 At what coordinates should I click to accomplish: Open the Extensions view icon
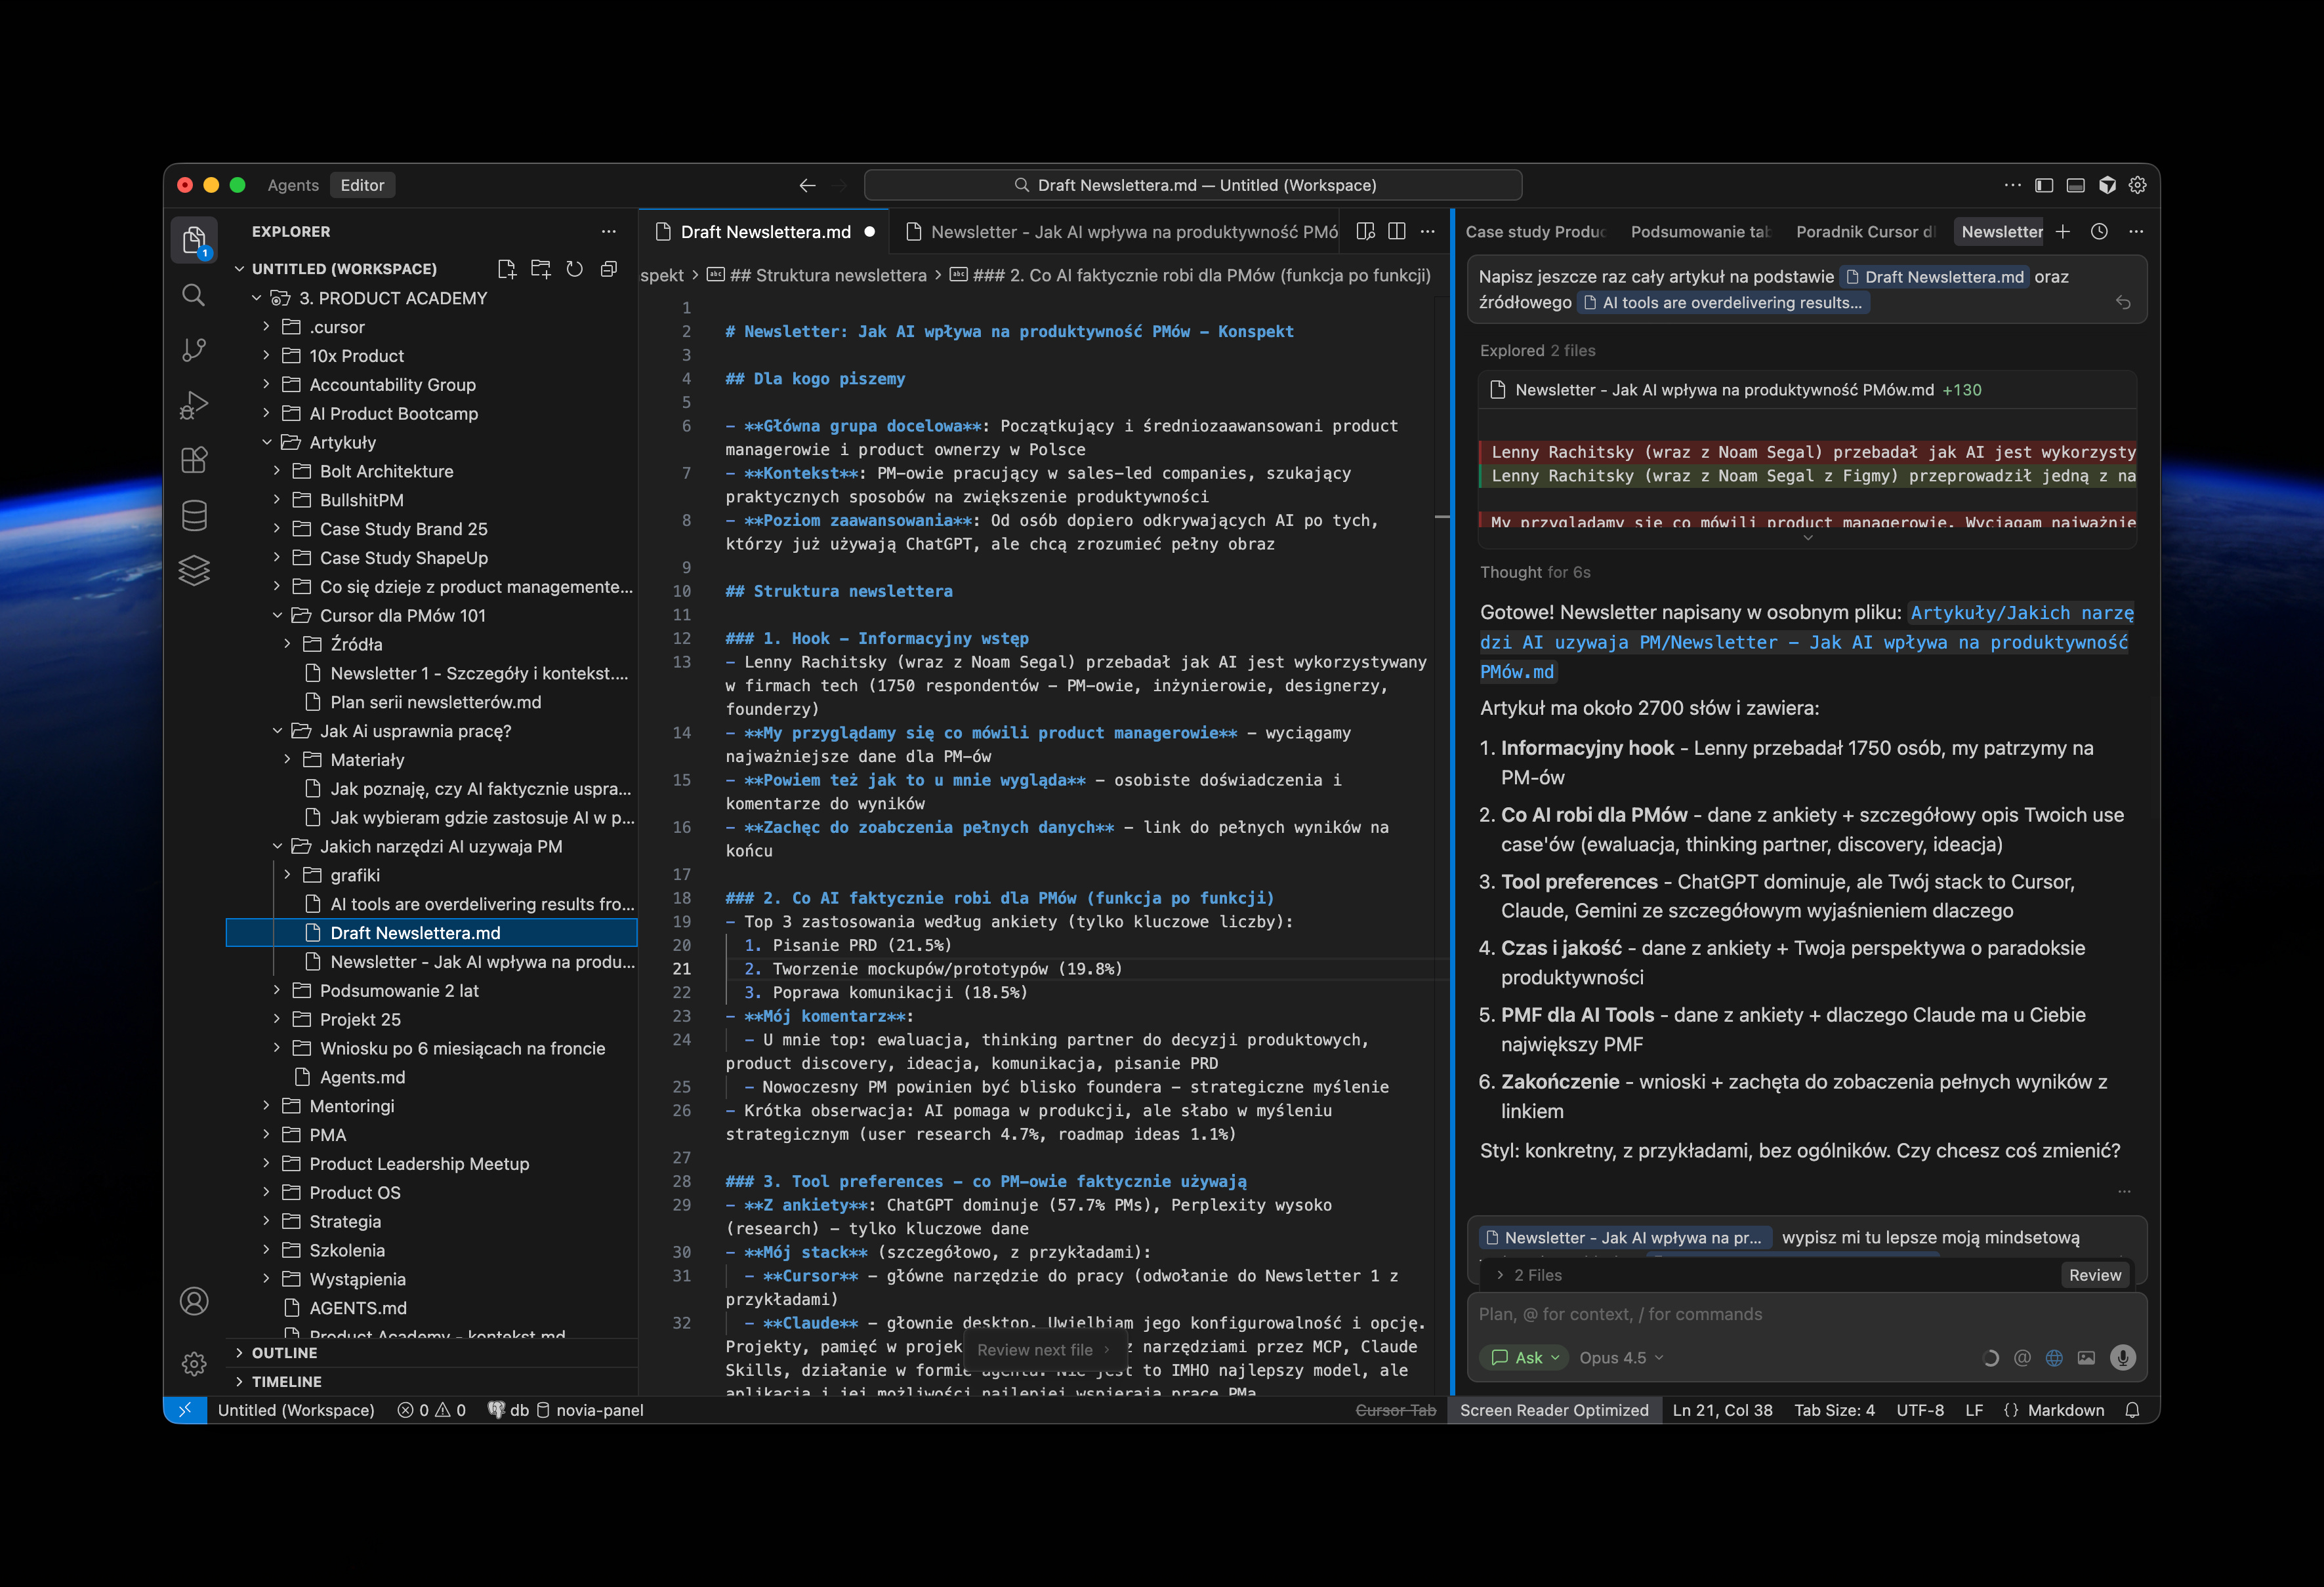194,460
